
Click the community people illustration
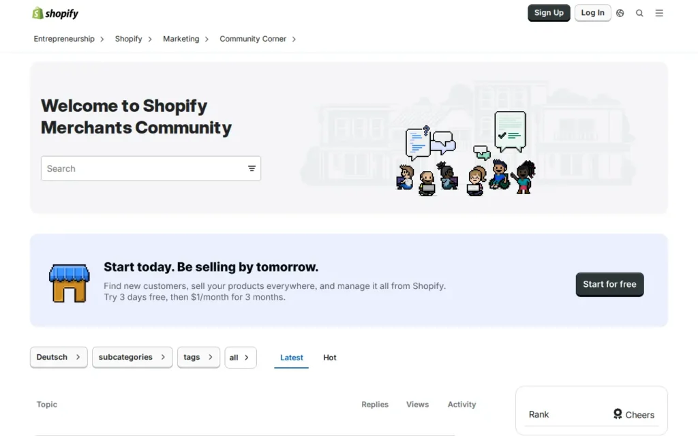tap(466, 154)
